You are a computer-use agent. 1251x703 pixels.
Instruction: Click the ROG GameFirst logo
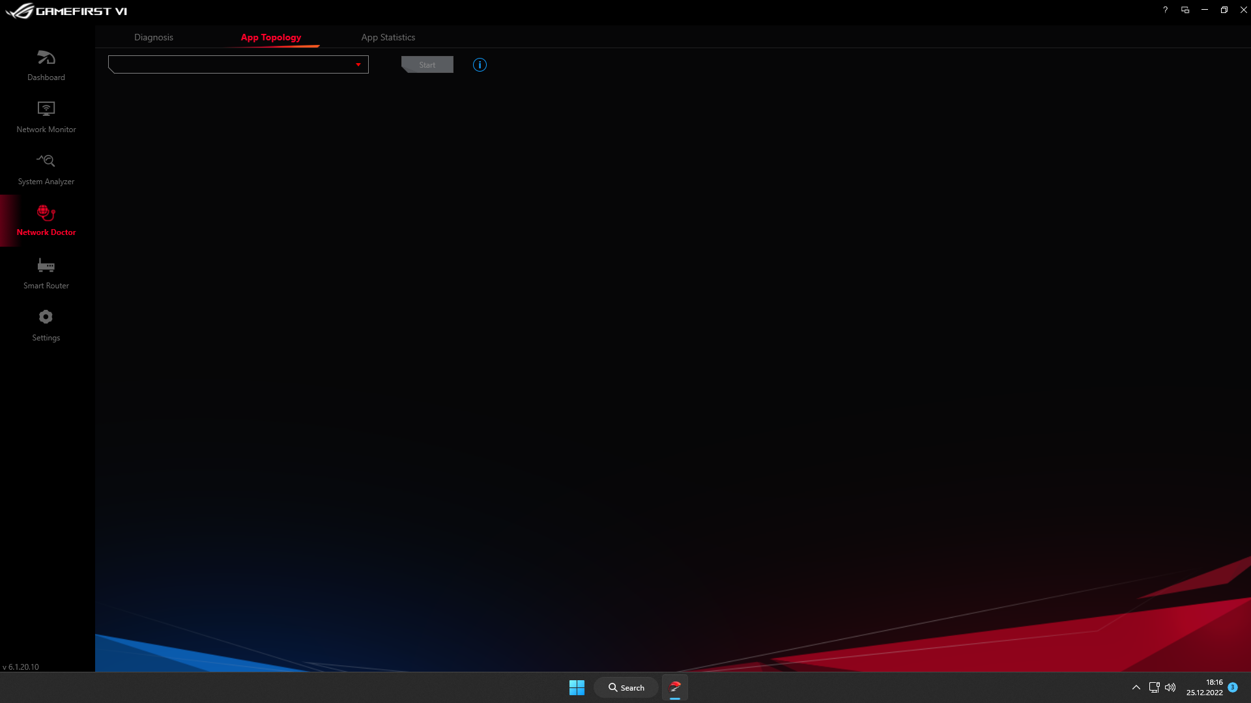65,10
